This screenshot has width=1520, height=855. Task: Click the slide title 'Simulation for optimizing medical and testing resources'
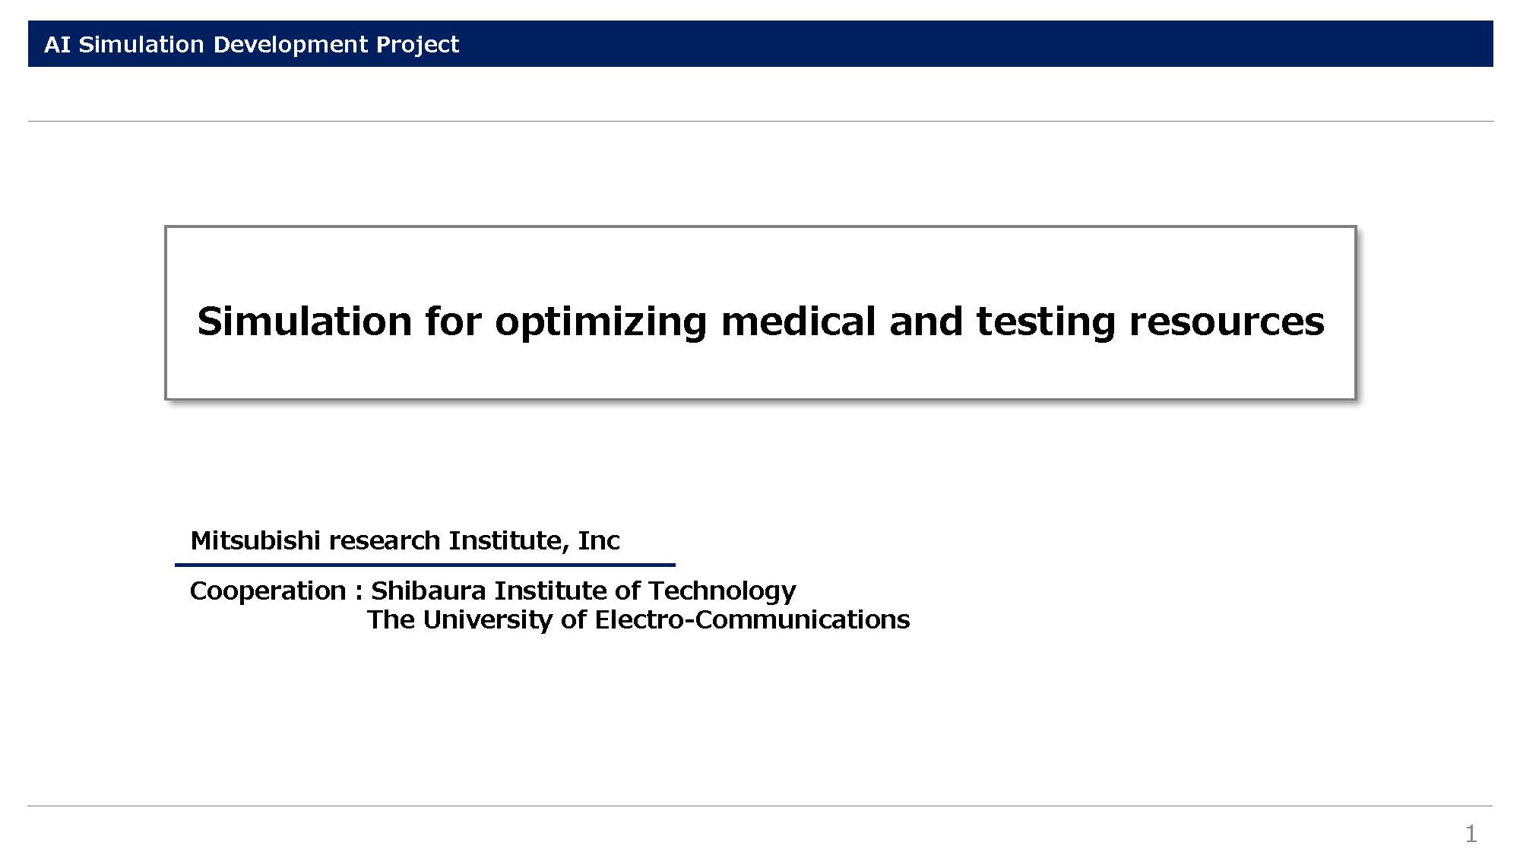[x=760, y=322]
